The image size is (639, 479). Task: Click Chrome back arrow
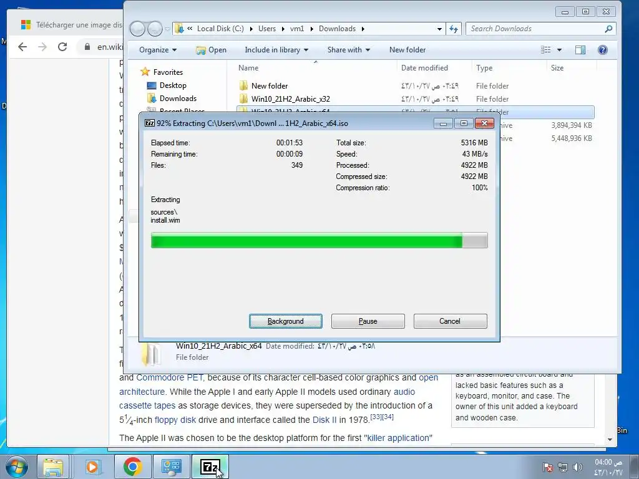coord(23,47)
